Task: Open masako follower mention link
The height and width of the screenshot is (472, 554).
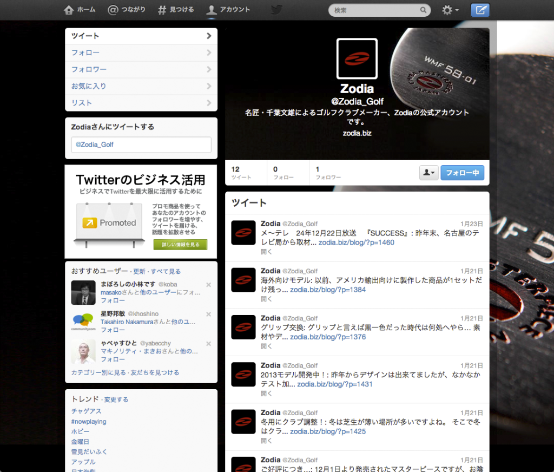Action: (111, 292)
